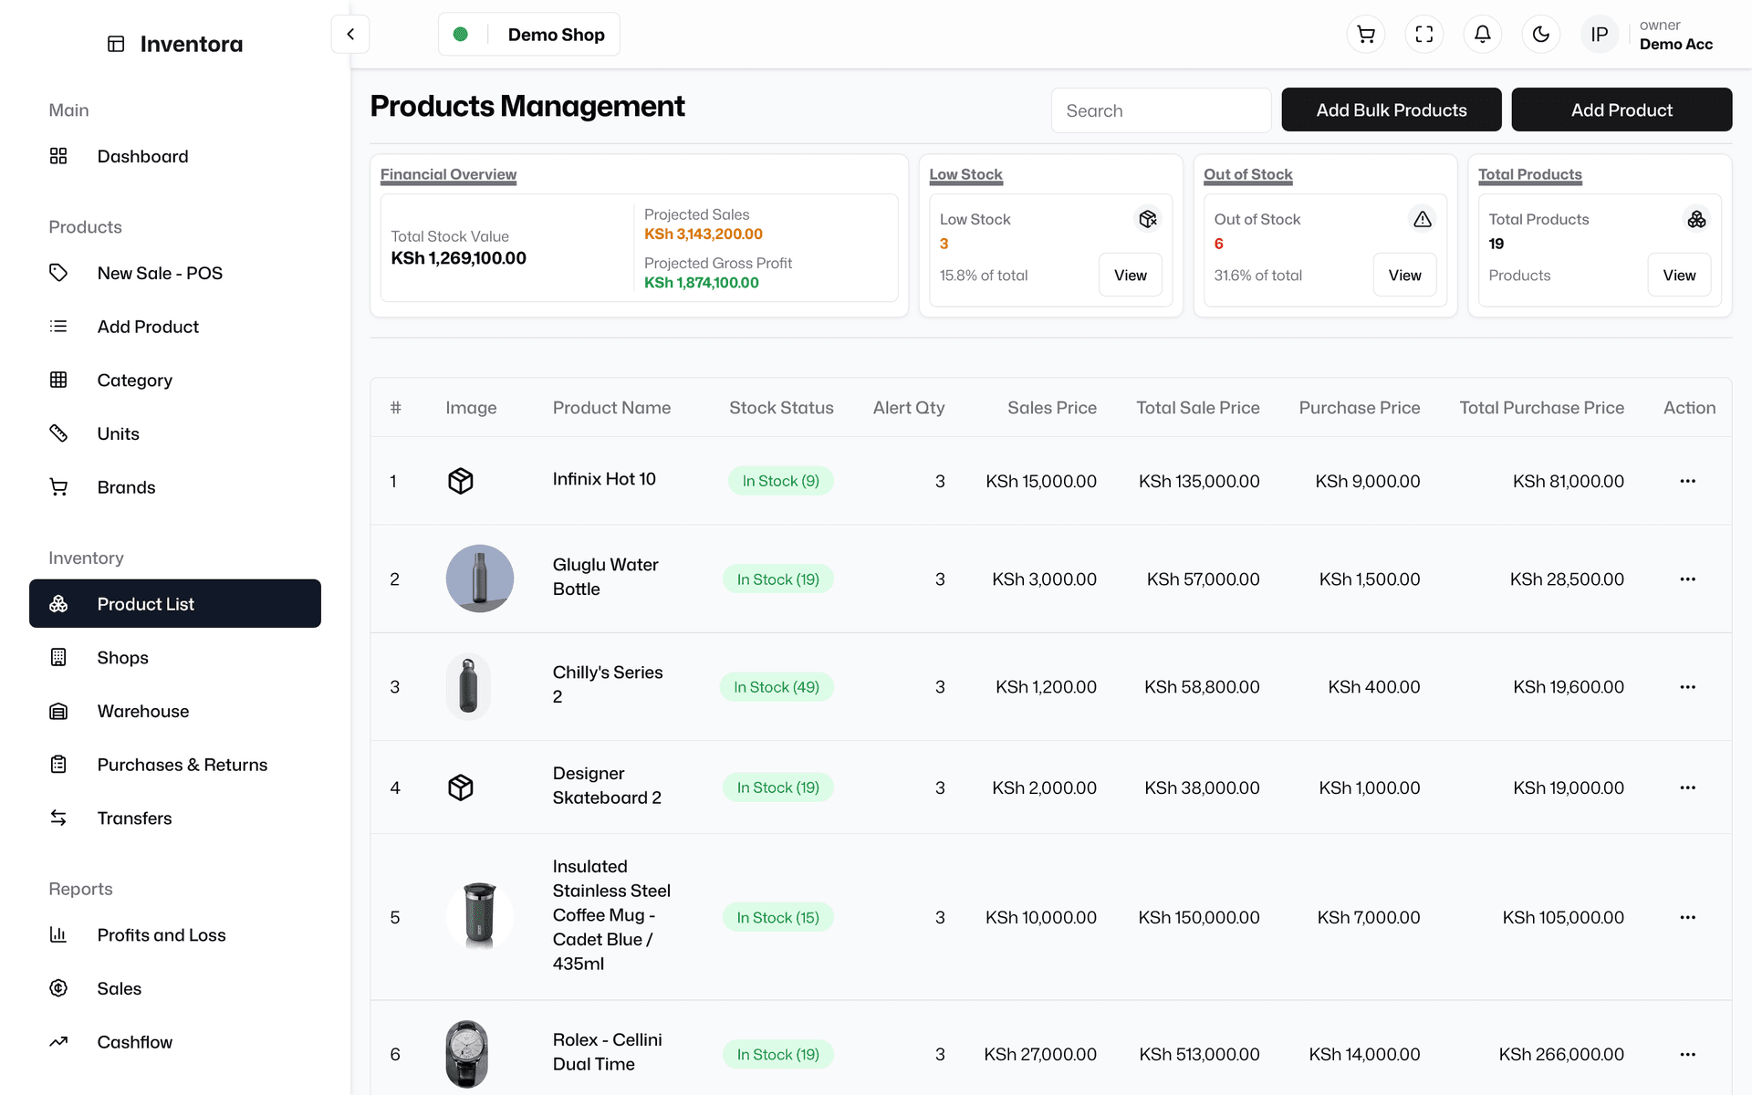View the Low Stock products

point(1130,275)
